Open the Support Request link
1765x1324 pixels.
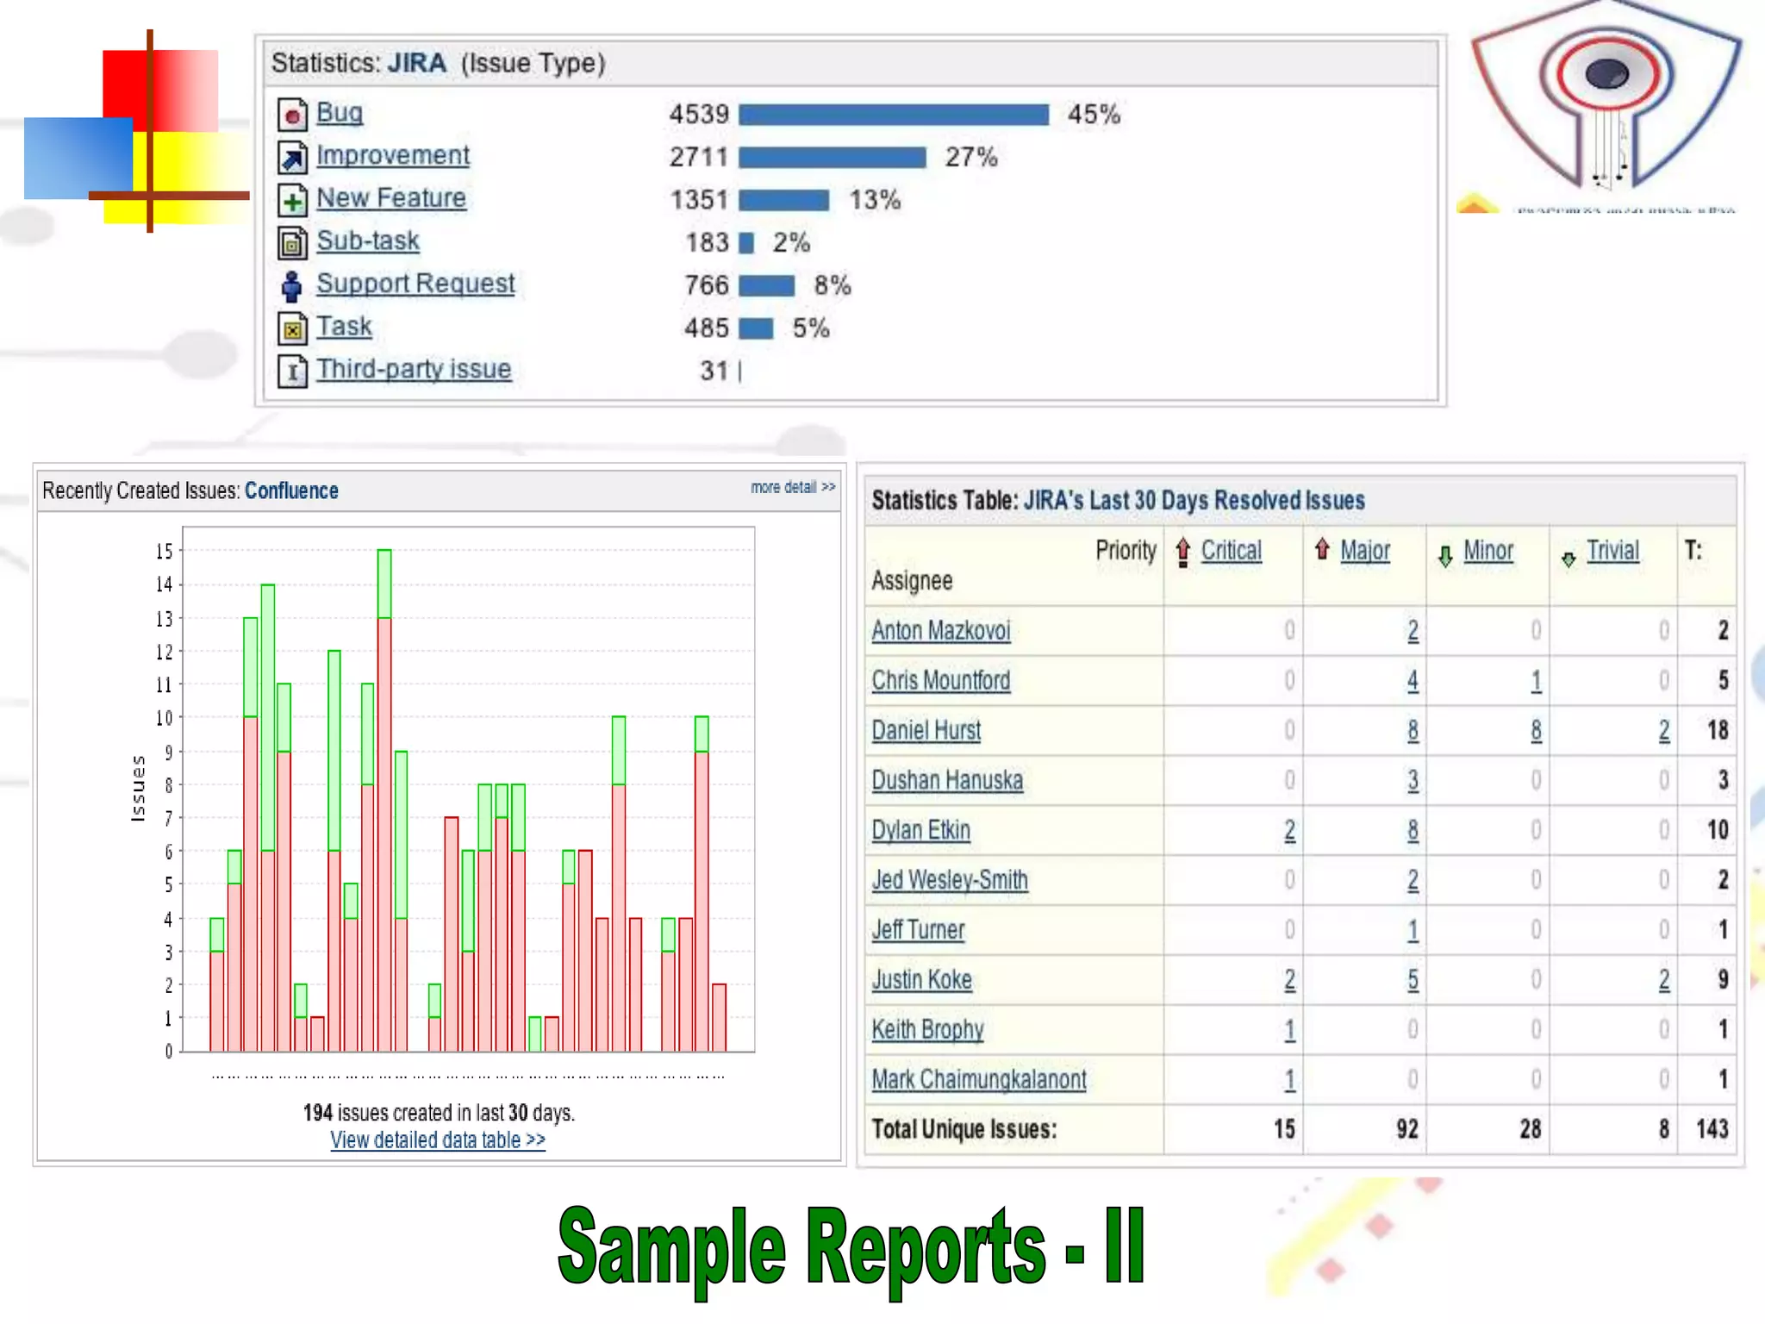tap(415, 284)
